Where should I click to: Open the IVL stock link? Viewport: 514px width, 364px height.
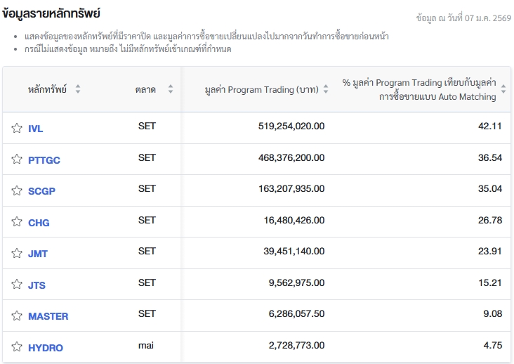click(x=35, y=129)
